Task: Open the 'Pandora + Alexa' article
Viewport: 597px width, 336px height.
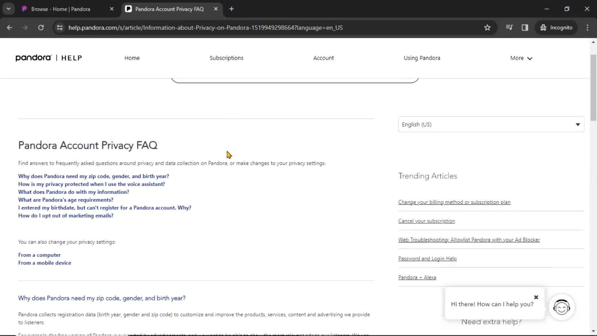Action: (x=417, y=278)
